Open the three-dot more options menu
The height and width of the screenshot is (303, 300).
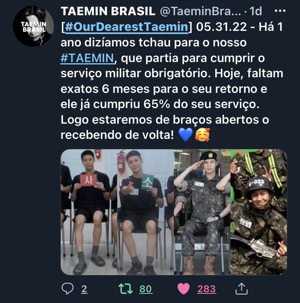[280, 11]
